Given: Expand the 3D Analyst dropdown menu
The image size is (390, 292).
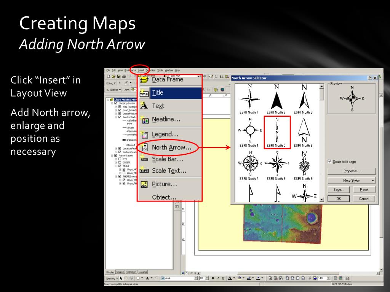Looking at the screenshot, I should [113, 90].
